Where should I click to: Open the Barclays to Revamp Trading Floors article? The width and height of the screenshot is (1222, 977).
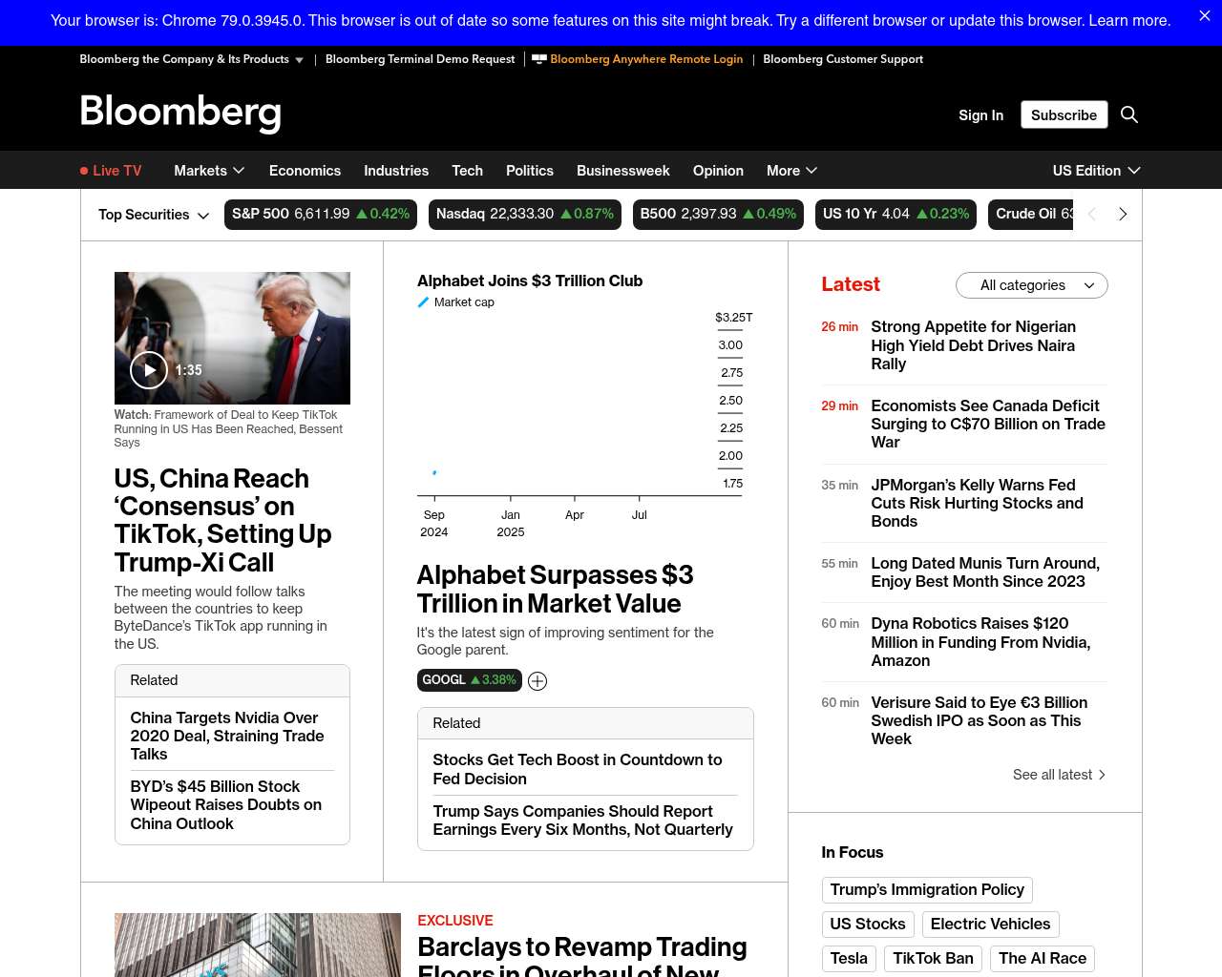582,955
